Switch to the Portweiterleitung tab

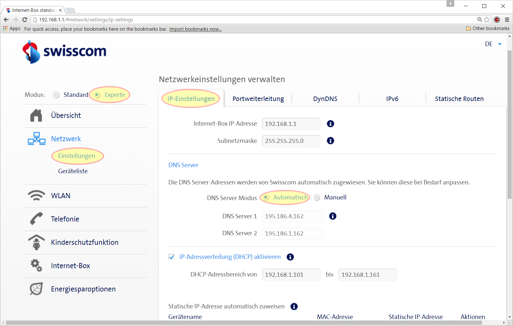pyautogui.click(x=258, y=99)
